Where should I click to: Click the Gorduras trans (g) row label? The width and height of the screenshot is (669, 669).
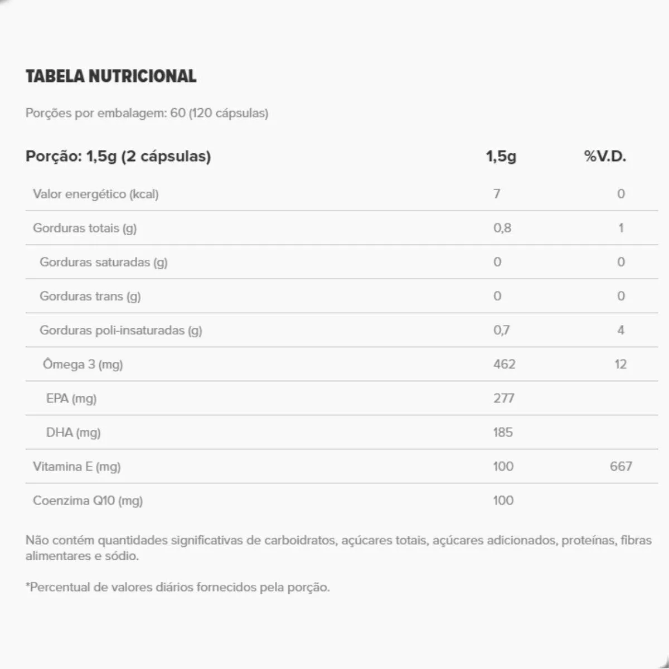[90, 296]
